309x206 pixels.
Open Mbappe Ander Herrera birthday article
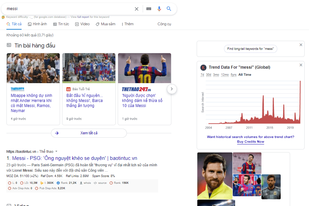tap(31, 103)
